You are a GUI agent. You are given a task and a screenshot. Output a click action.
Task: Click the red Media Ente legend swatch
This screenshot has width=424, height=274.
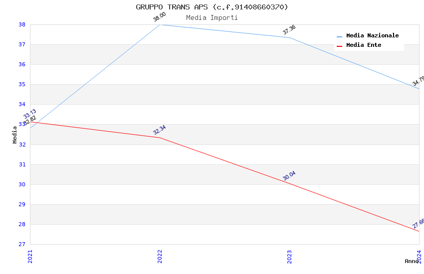[x=340, y=46]
